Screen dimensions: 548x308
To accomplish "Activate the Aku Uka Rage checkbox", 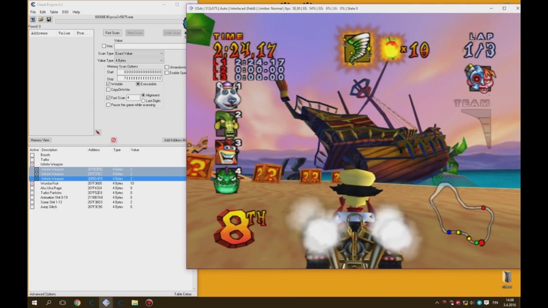I will coord(32,188).
